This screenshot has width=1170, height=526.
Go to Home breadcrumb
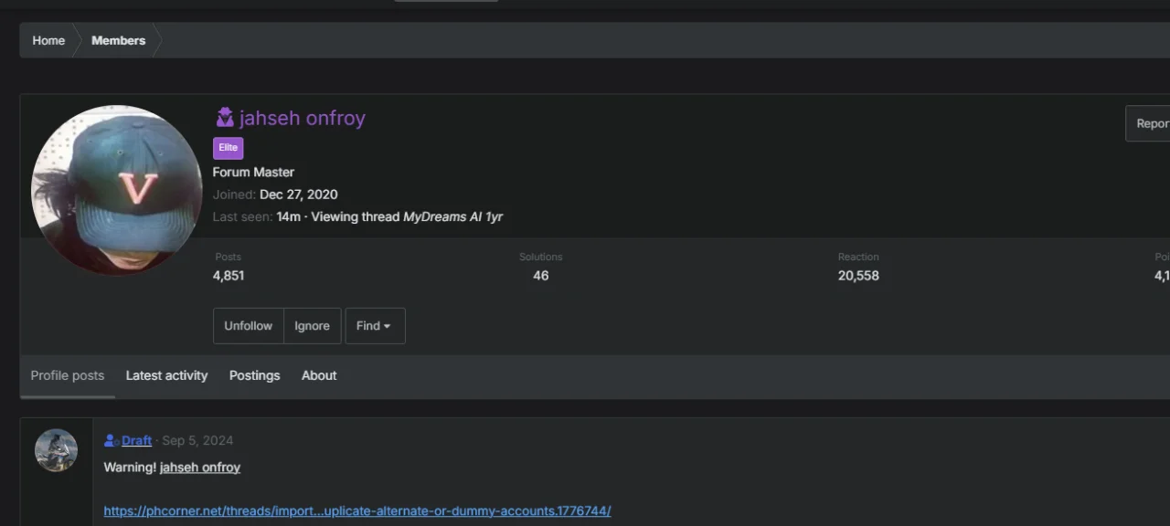pos(48,40)
